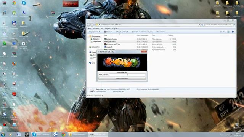
Task: Open Windows Start menu
Action: (3, 134)
